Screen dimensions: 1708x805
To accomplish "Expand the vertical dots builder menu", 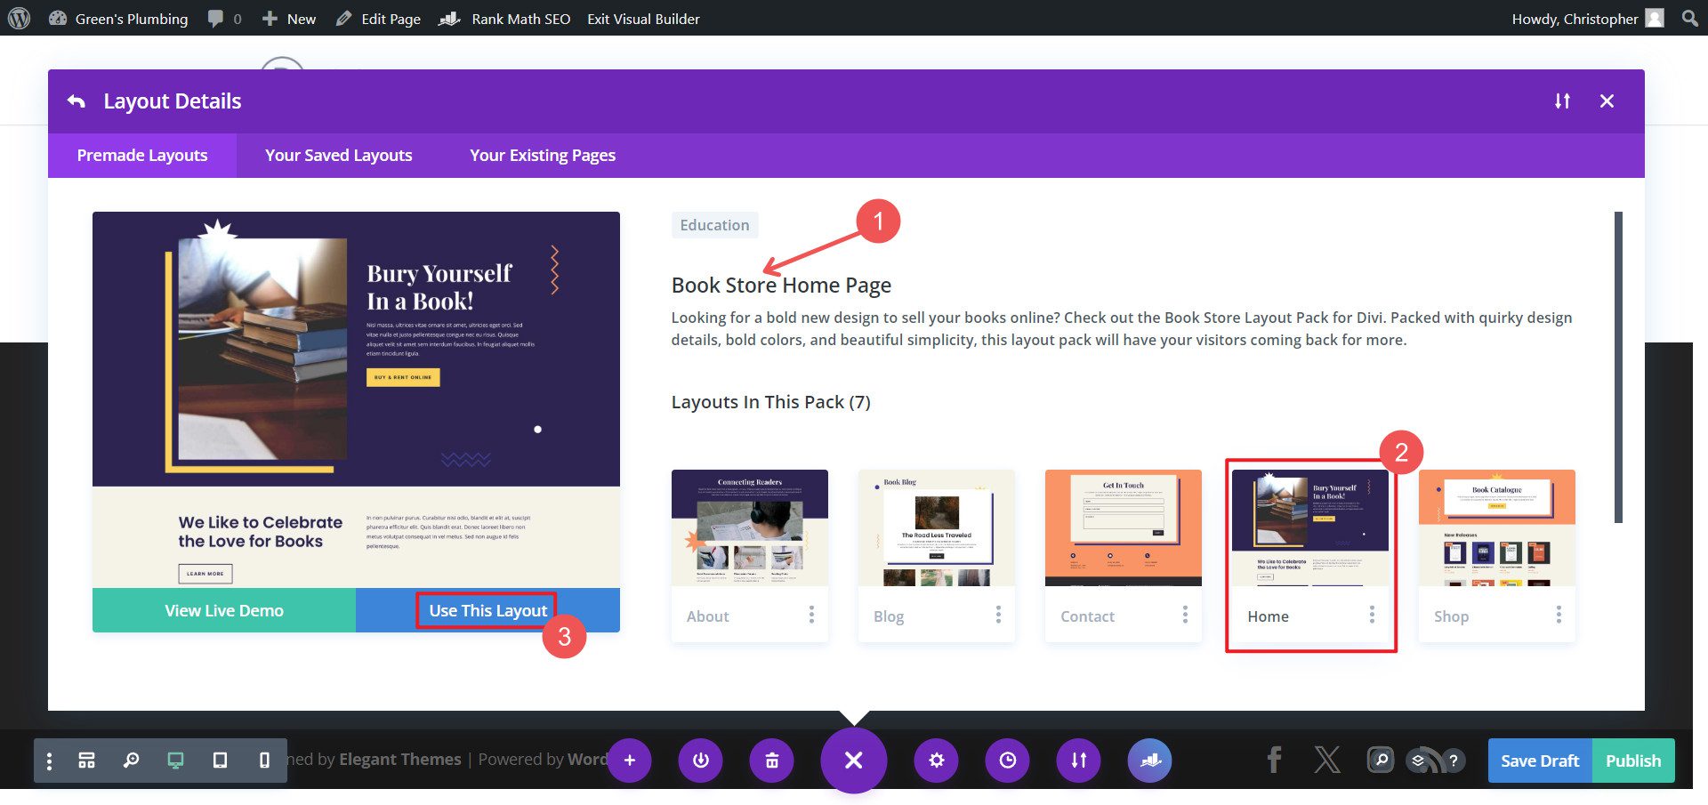I will [x=49, y=761].
